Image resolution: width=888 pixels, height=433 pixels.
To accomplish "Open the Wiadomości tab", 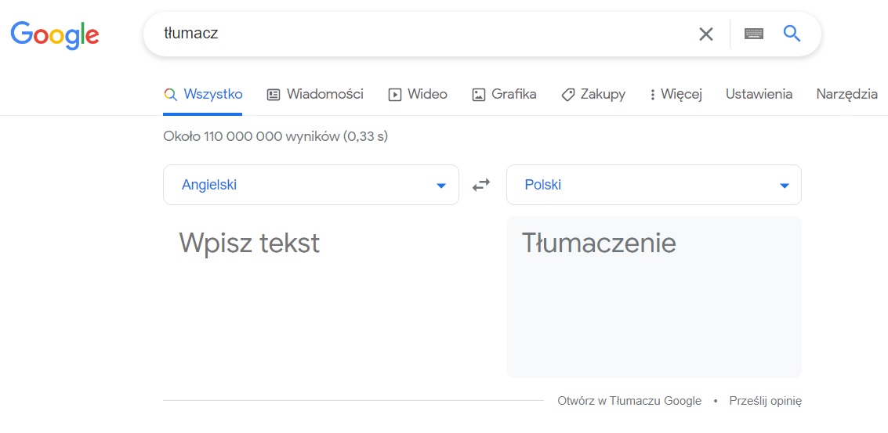I will click(x=315, y=95).
